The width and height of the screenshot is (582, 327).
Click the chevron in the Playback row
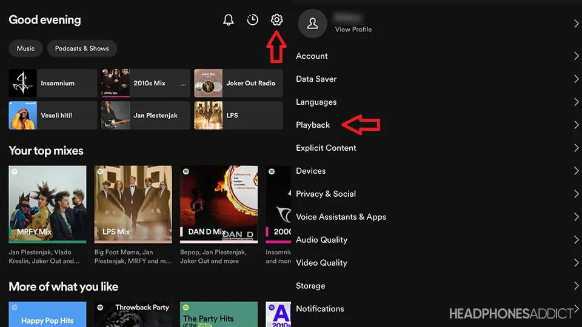point(576,125)
